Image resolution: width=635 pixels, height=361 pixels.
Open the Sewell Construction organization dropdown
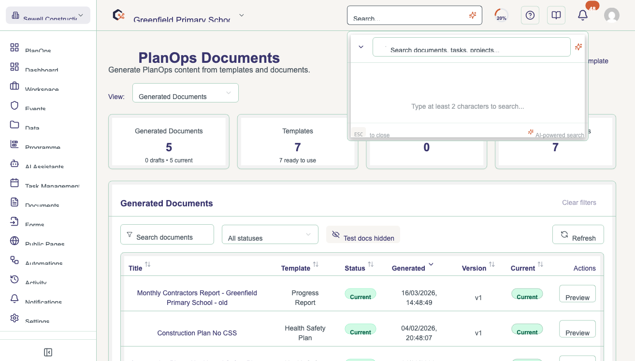(x=48, y=15)
